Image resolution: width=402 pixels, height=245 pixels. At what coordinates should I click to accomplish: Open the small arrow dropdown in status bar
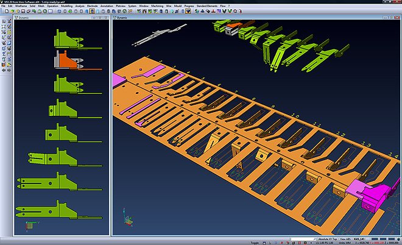coord(311,243)
